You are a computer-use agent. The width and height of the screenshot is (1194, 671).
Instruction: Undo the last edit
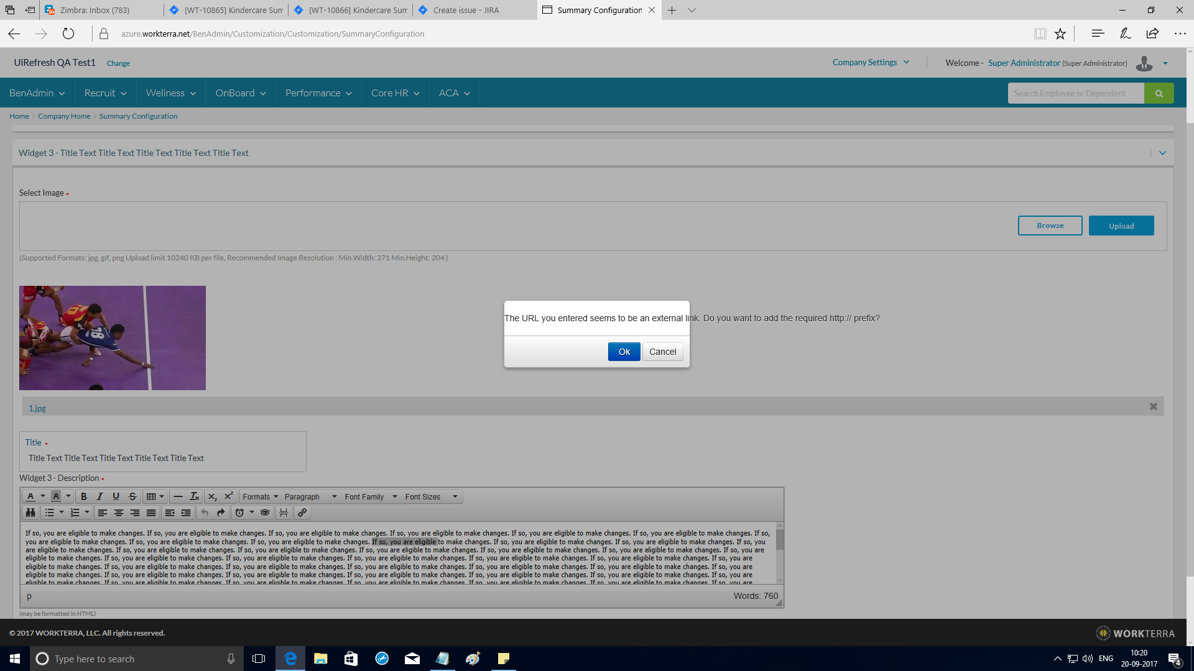(205, 513)
